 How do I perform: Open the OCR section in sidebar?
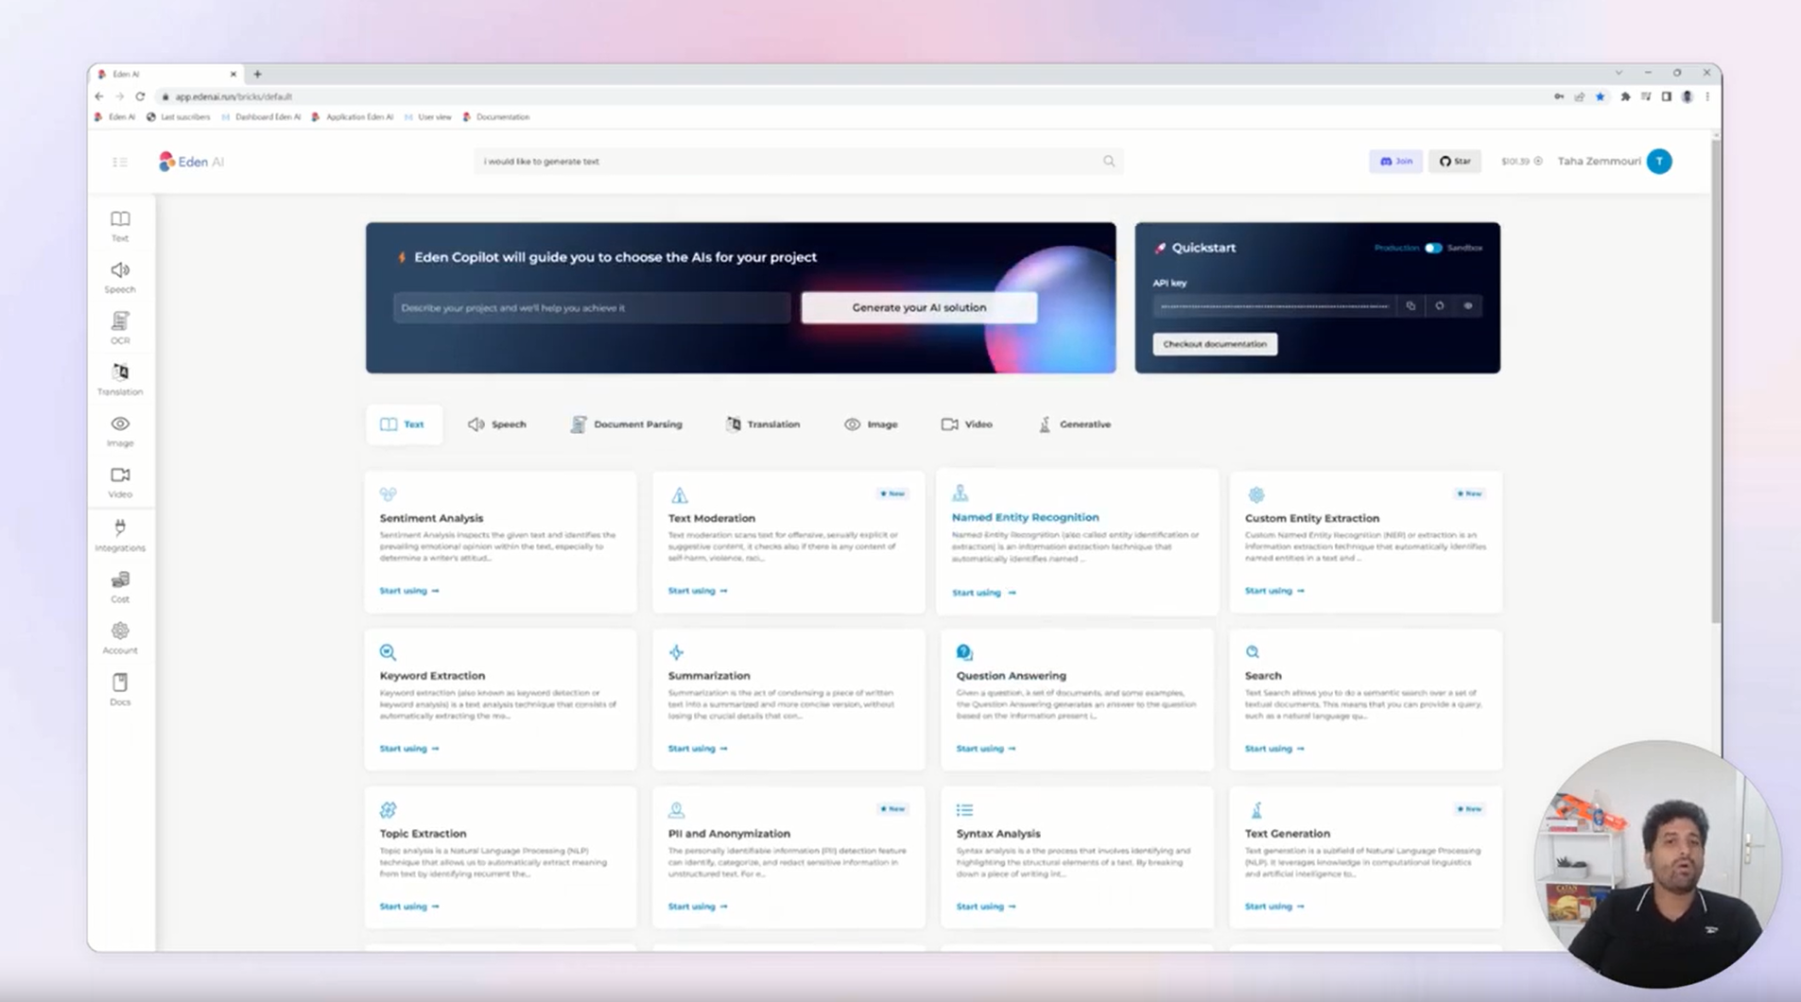coord(120,329)
